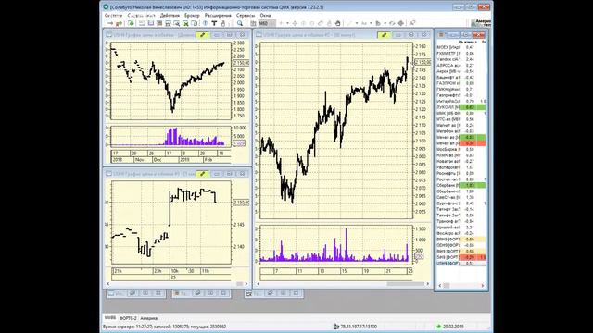The image size is (593, 333).
Task: Select the ГАЗПРОМ row in quotes table
Action: click(x=461, y=83)
